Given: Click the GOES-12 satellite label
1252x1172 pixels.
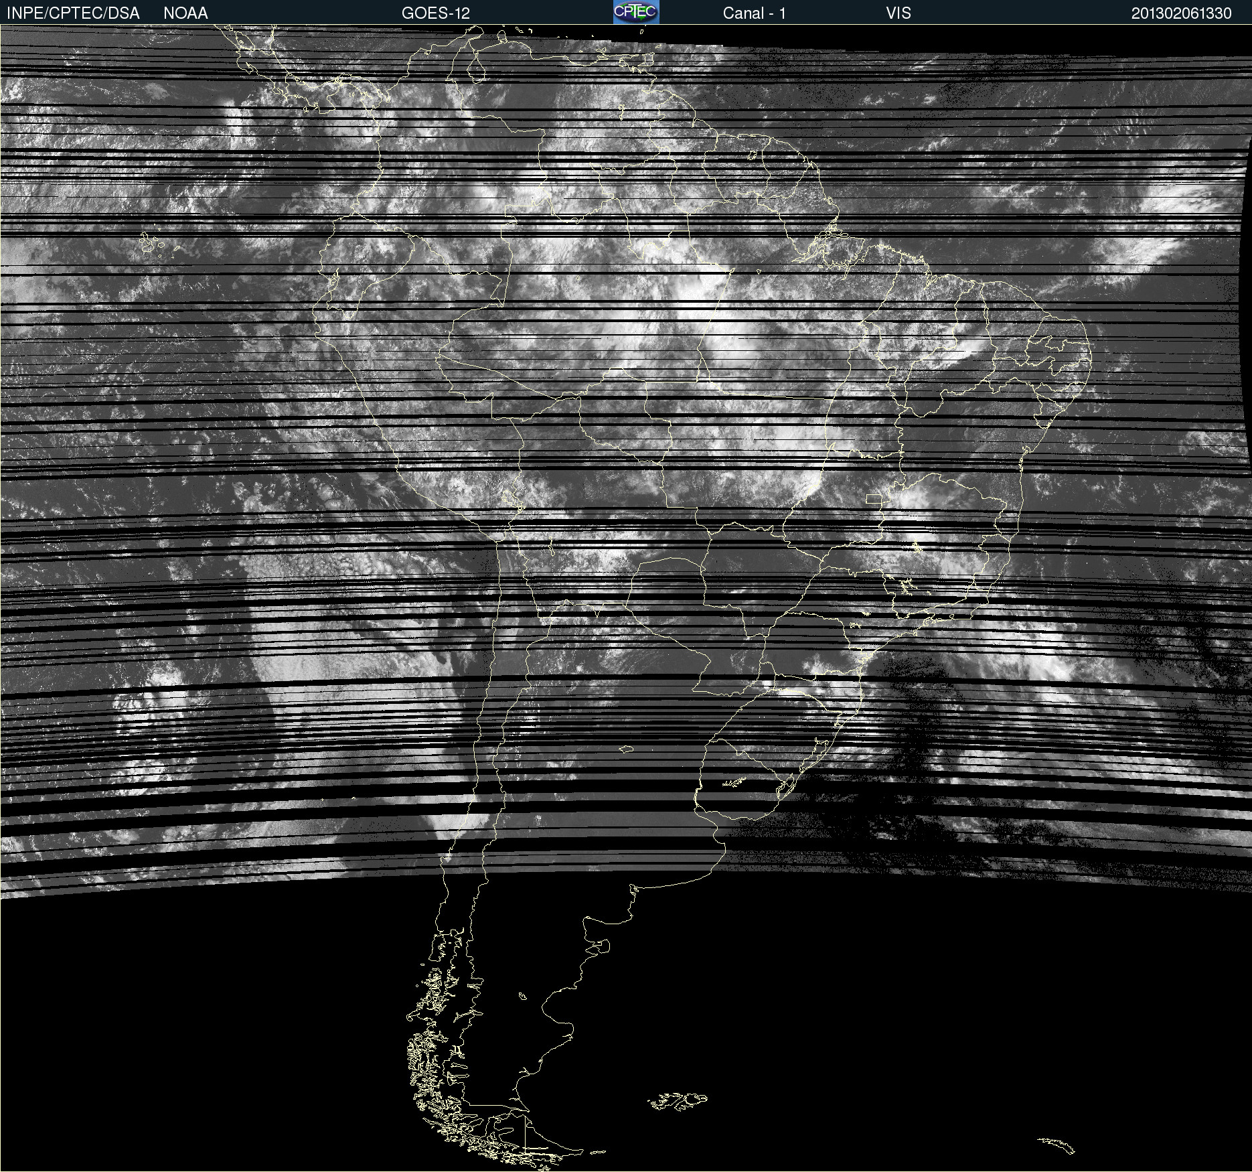Looking at the screenshot, I should [x=436, y=13].
